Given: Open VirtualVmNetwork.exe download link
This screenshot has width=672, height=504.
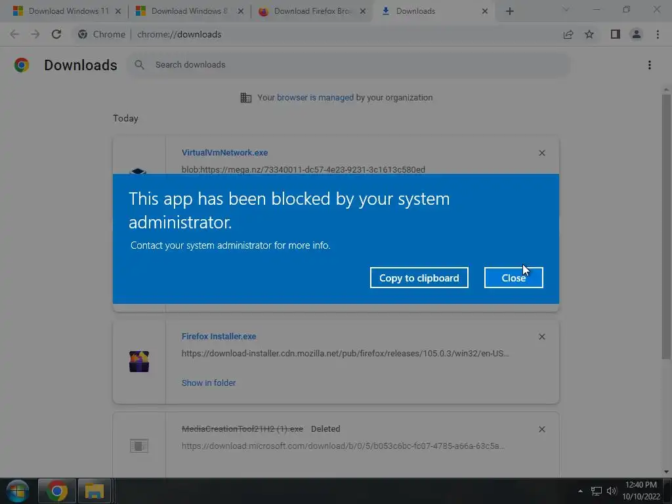Looking at the screenshot, I should pyautogui.click(x=224, y=152).
